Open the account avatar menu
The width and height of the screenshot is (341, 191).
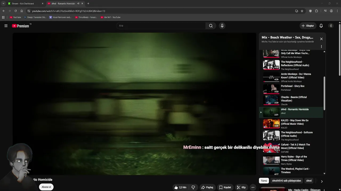click(x=331, y=26)
